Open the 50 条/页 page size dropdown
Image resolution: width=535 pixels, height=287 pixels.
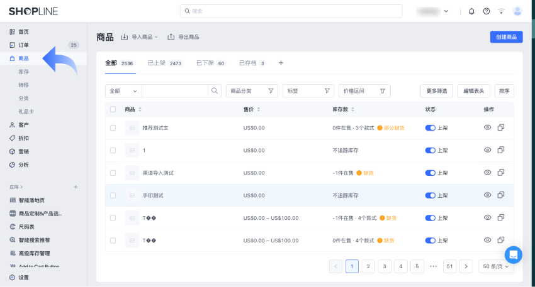point(496,266)
